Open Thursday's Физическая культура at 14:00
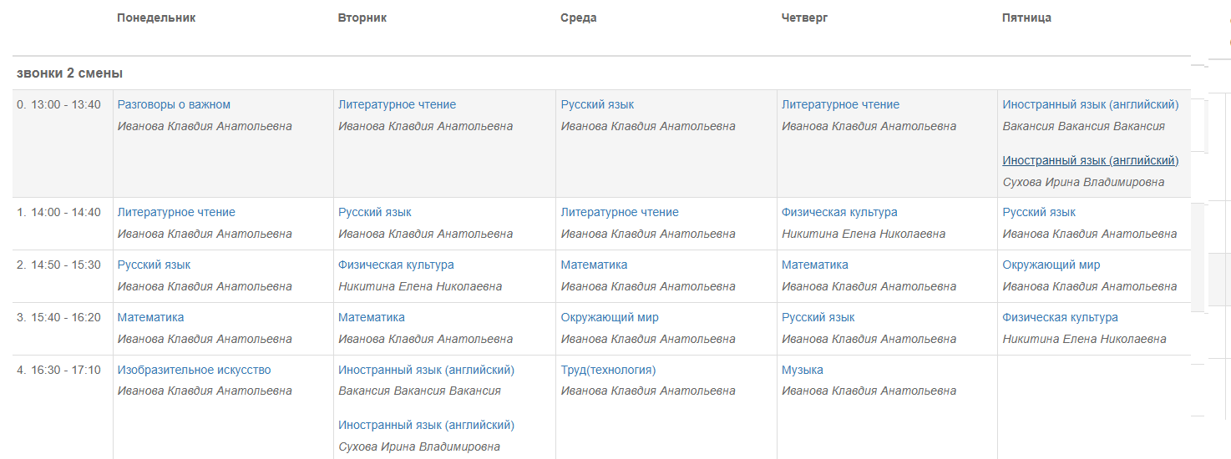This screenshot has height=459, width=1231. pos(839,212)
